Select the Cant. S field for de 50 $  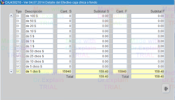coord(64,21)
